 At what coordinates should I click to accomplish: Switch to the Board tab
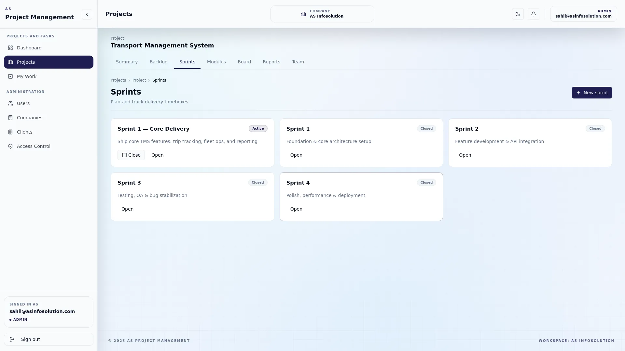(x=244, y=62)
